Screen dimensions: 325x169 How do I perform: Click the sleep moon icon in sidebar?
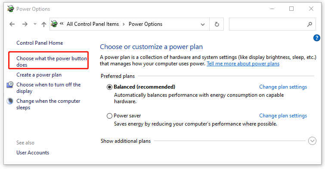(10, 101)
